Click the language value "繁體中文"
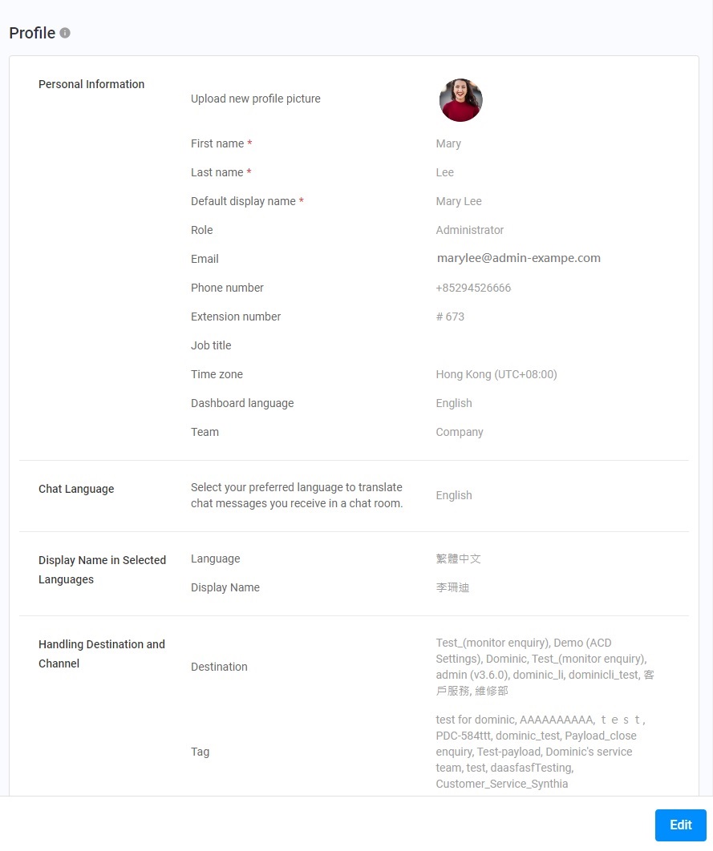The height and width of the screenshot is (851, 713). 458,559
